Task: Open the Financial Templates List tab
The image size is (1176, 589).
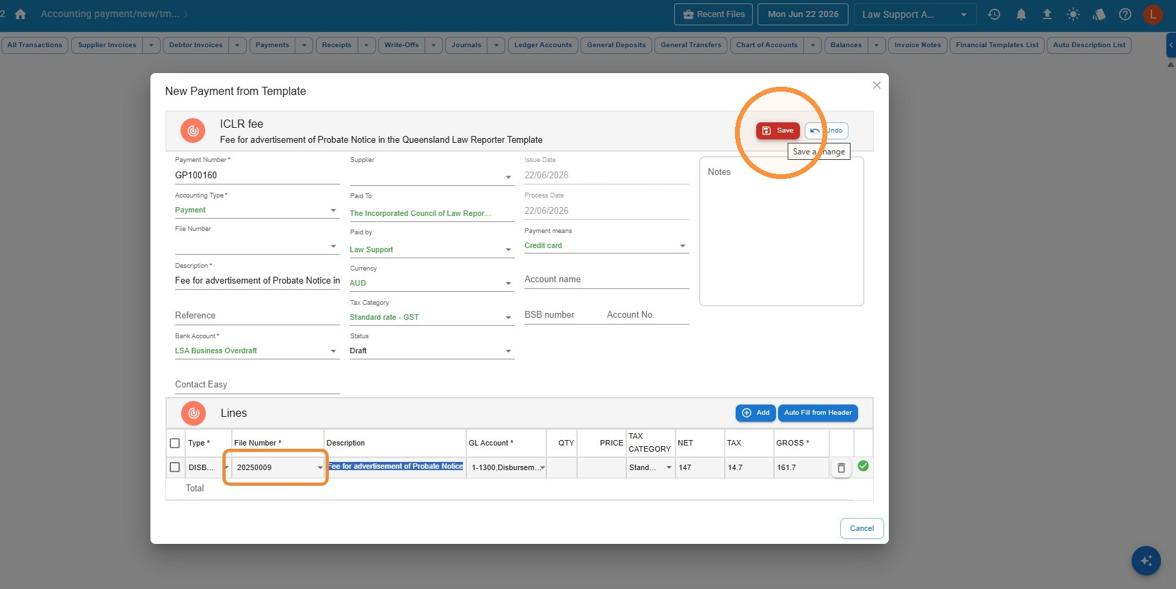Action: [997, 45]
